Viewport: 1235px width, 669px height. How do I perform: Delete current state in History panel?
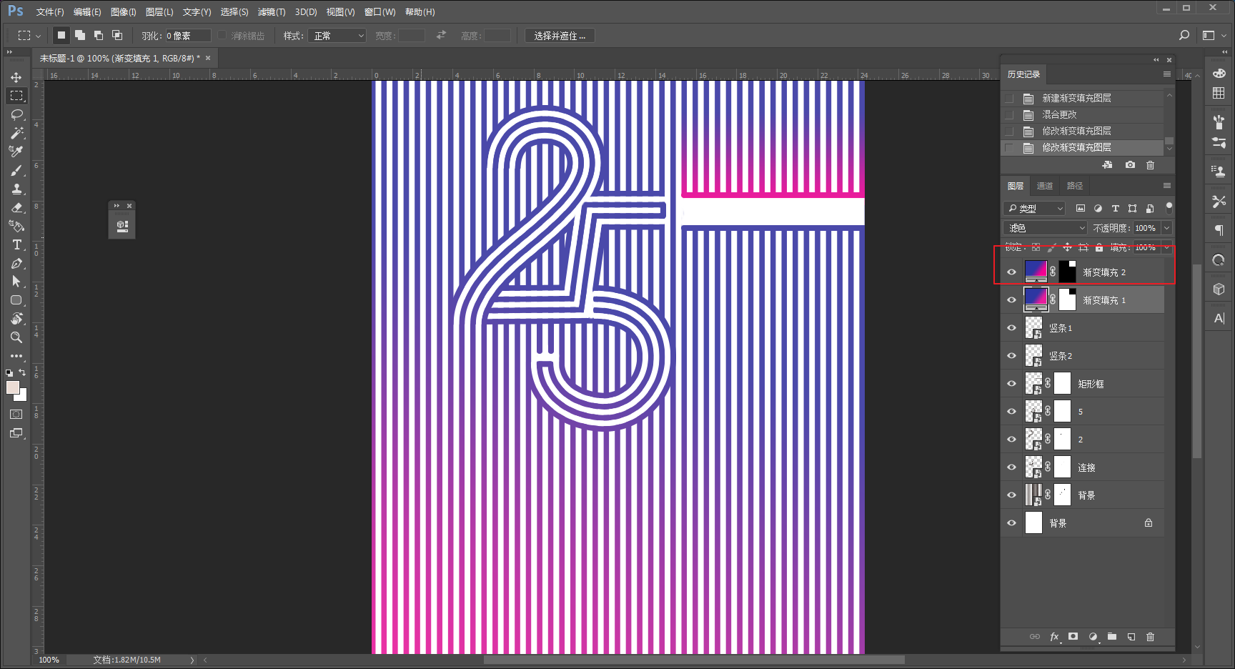click(1150, 165)
